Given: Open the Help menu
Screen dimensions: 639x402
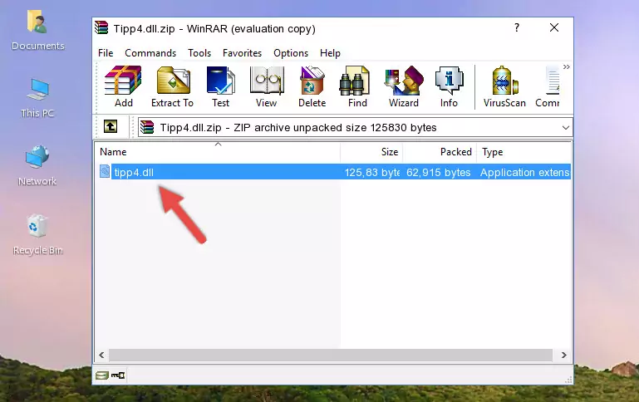Looking at the screenshot, I should (330, 53).
